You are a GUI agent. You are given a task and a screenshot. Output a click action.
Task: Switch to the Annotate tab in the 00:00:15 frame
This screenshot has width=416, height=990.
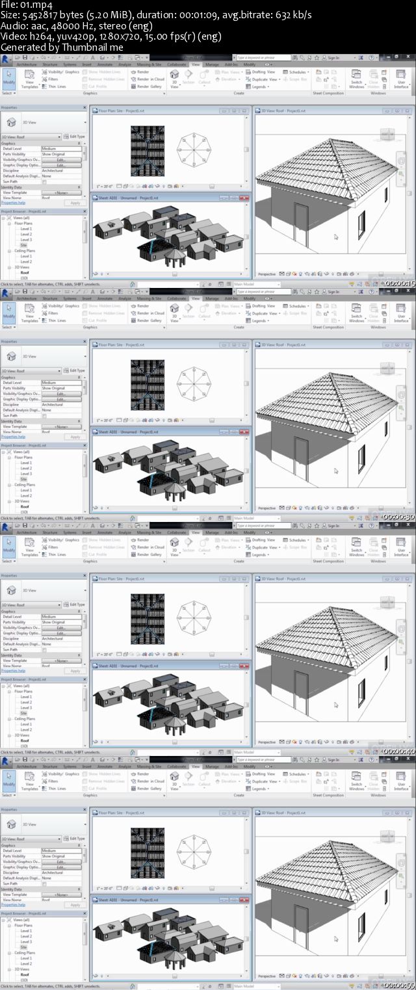(x=105, y=64)
